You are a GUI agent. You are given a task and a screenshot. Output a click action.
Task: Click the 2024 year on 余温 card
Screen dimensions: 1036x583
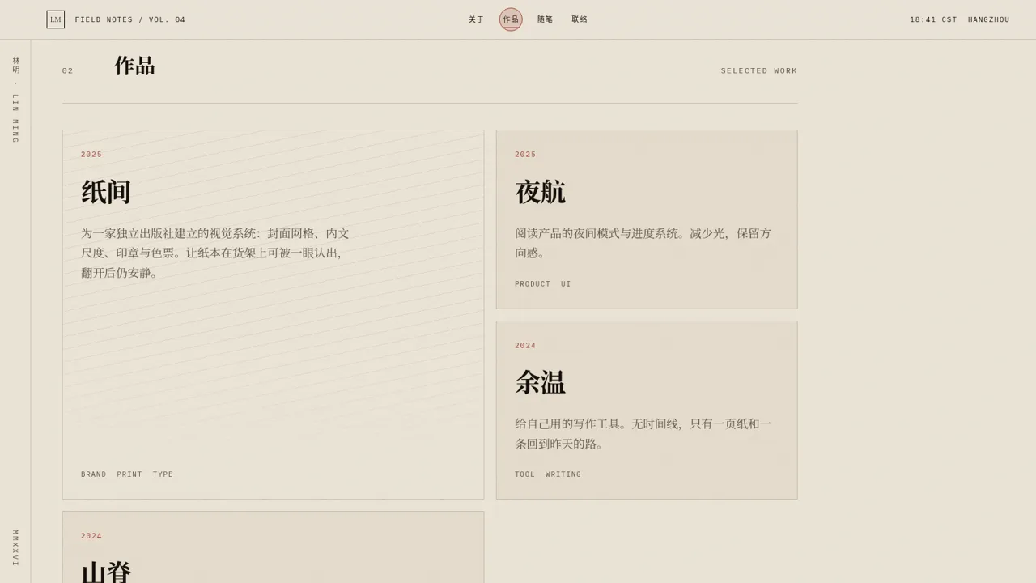525,346
